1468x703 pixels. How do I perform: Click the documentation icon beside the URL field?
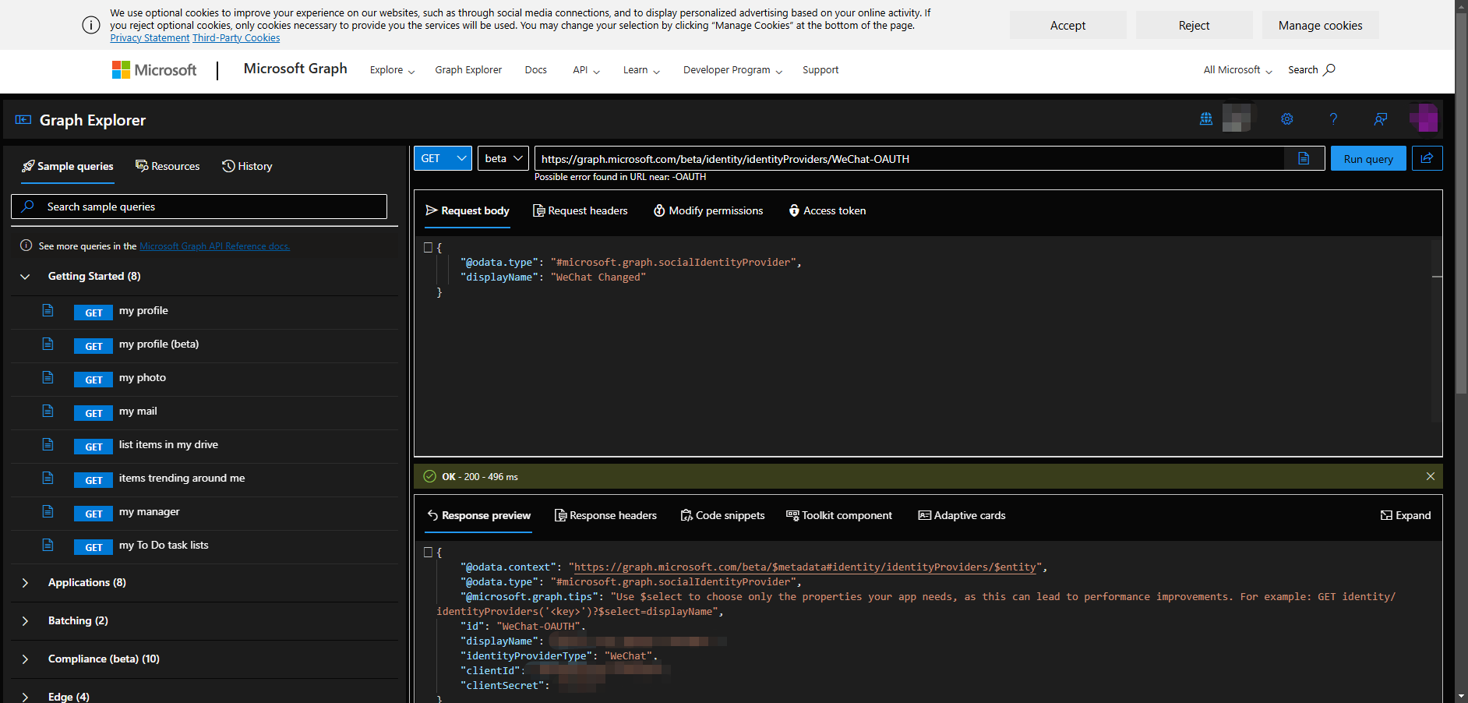coord(1304,158)
